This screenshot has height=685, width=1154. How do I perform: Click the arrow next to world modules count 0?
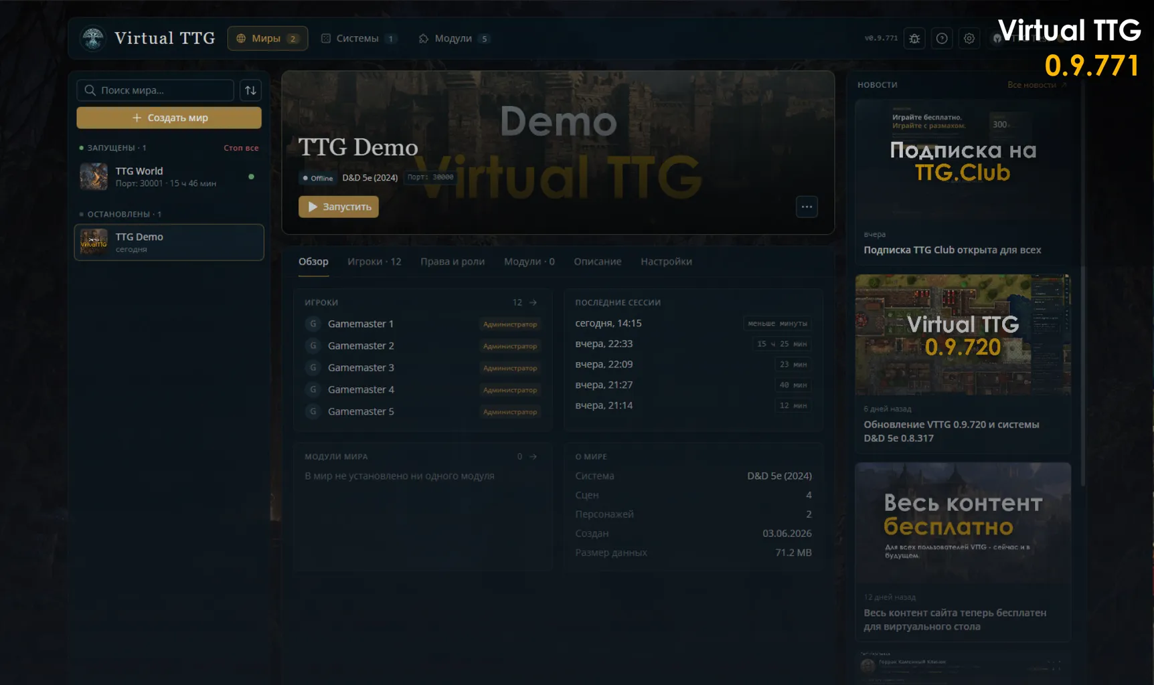(x=533, y=456)
